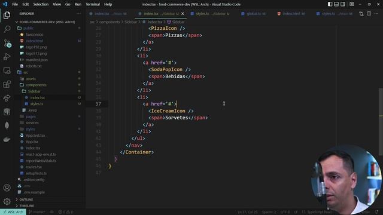Change the Spaces: 2 indentation setting
The width and height of the screenshot is (383, 215).
pos(269,212)
